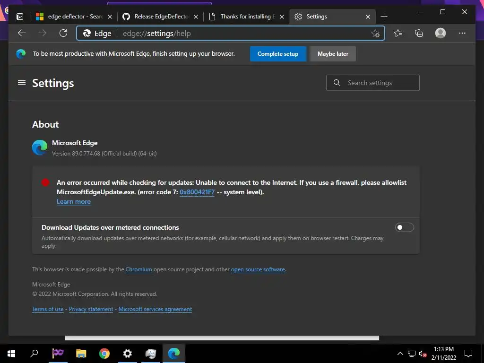
Task: Close the Settings tab
Action: point(368,17)
